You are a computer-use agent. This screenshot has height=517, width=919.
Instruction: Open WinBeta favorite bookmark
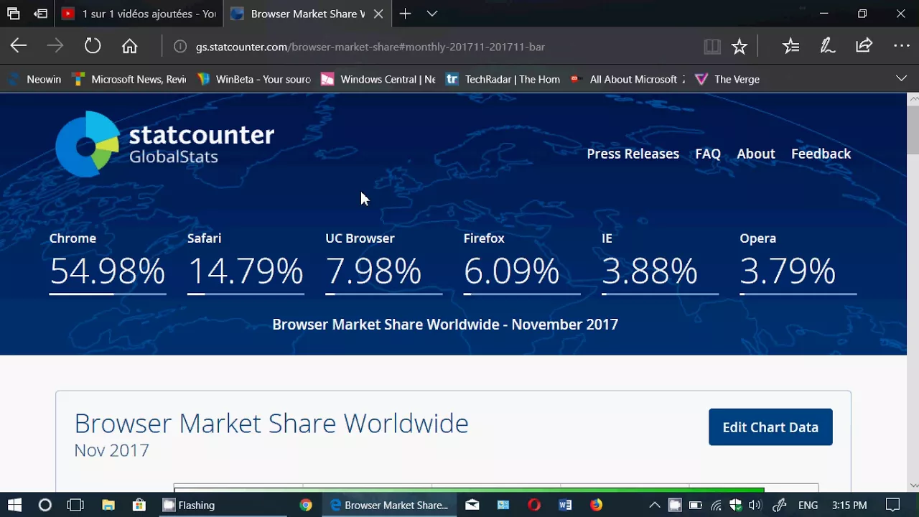(x=254, y=79)
